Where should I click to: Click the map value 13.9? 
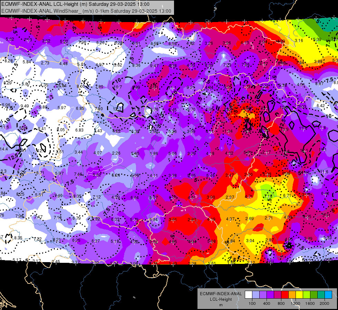[x=285, y=129]
